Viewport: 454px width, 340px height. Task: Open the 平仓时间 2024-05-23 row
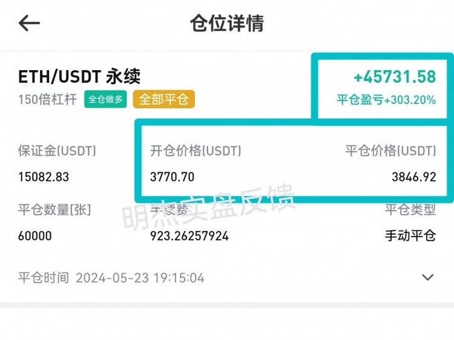pyautogui.click(x=227, y=278)
